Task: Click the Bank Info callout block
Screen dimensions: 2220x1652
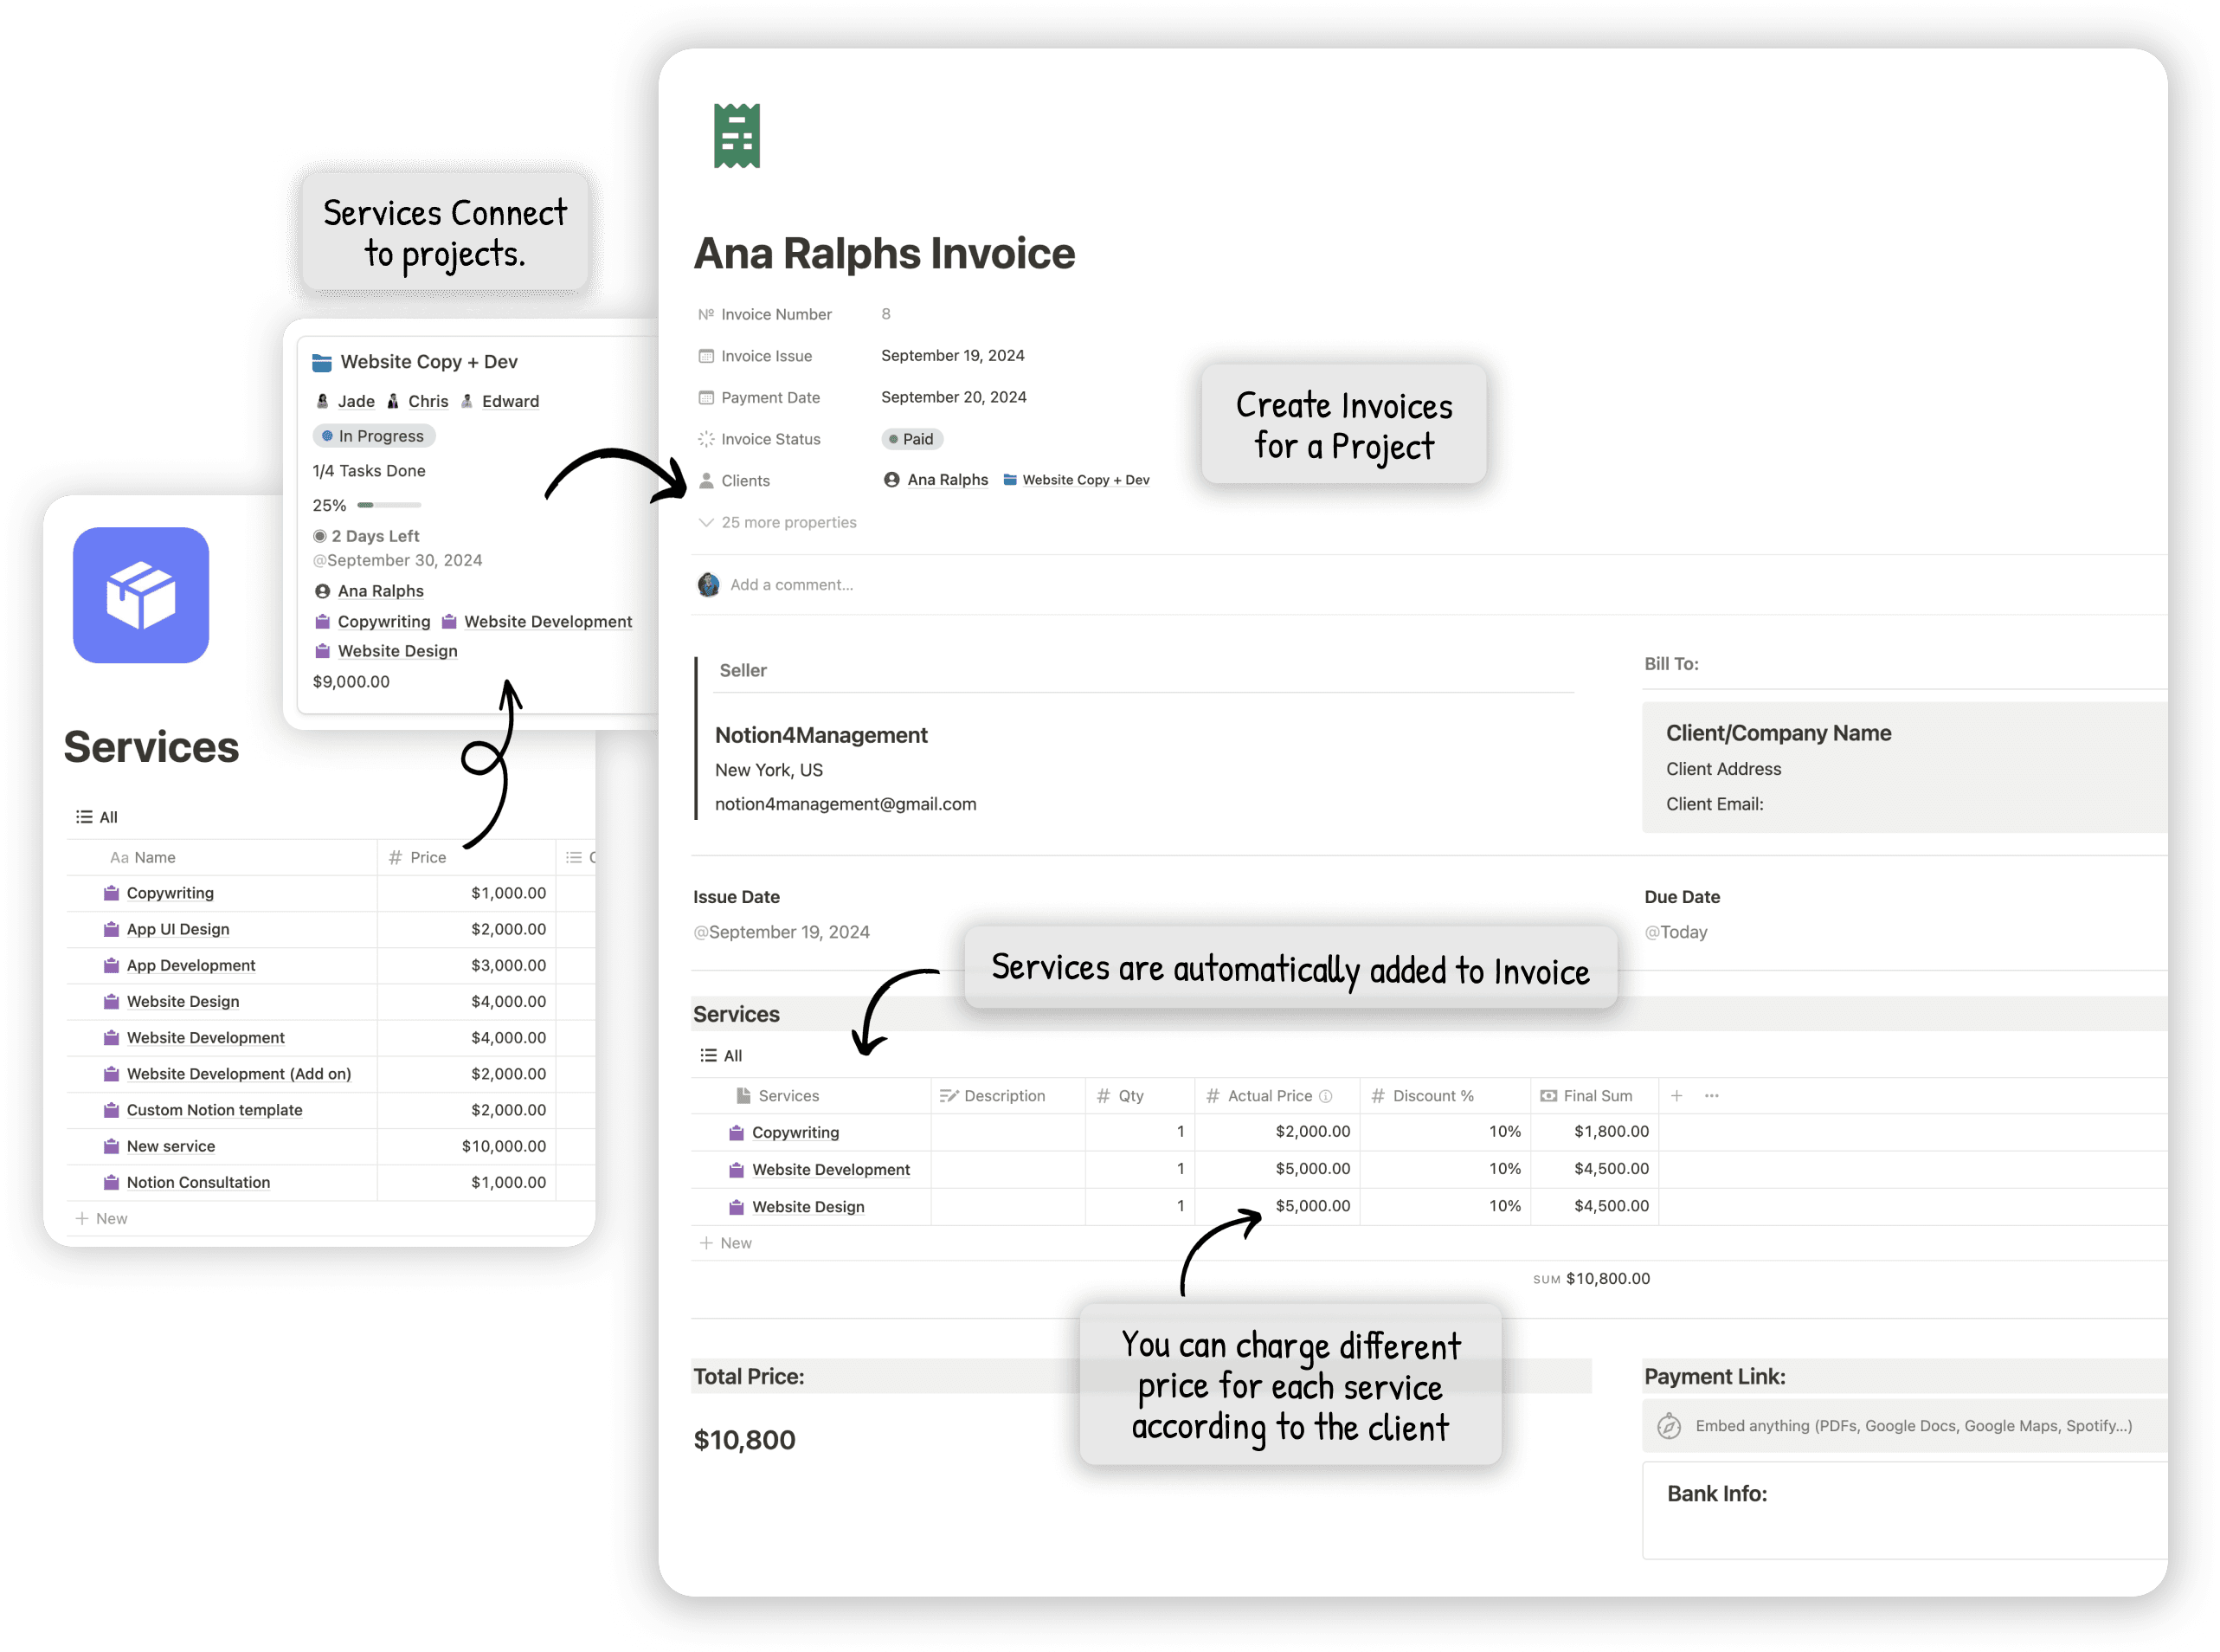Action: tap(1905, 1510)
